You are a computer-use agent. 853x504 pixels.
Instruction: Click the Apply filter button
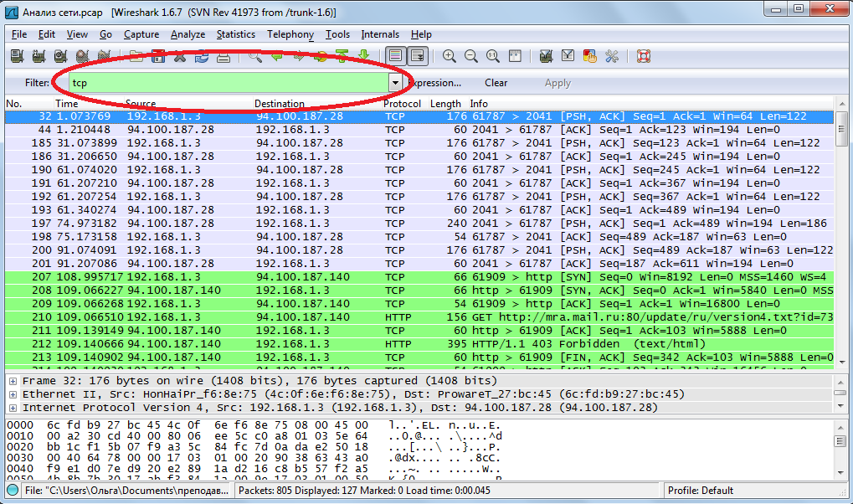click(558, 83)
